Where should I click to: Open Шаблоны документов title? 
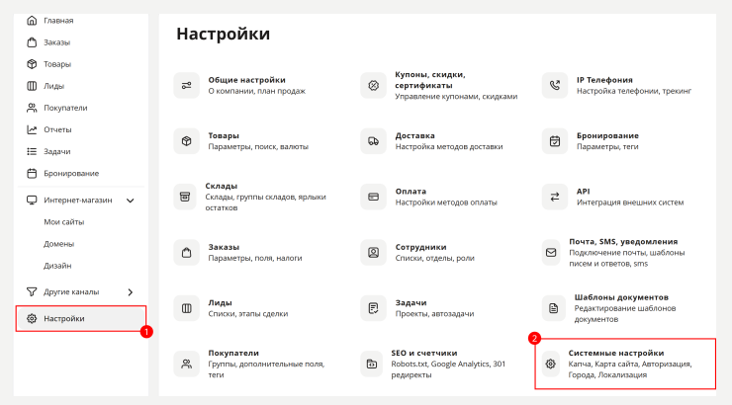[621, 297]
